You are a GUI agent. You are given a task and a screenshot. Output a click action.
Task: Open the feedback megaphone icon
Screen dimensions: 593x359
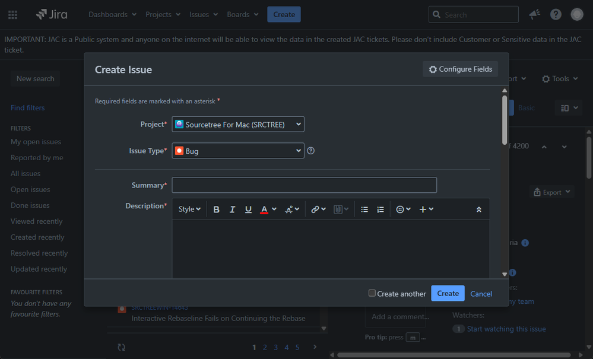click(534, 14)
